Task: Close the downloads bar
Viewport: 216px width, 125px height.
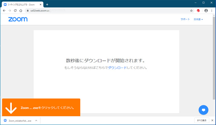Action: tap(212, 120)
